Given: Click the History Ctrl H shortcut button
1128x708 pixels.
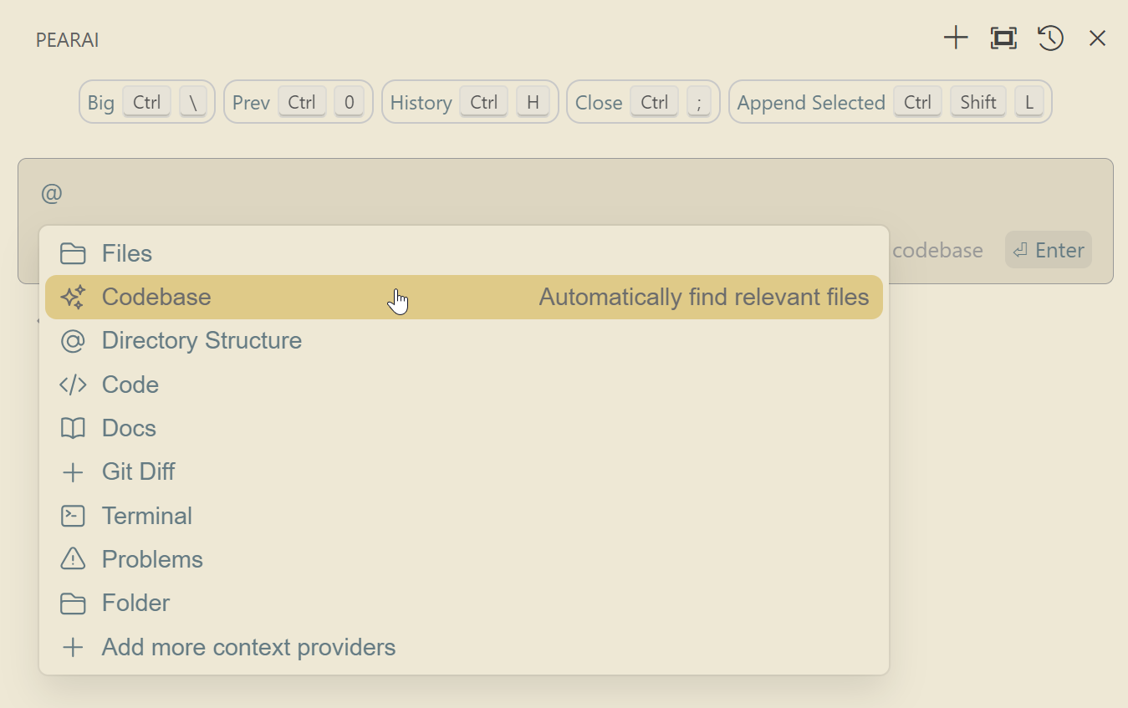Looking at the screenshot, I should (470, 102).
